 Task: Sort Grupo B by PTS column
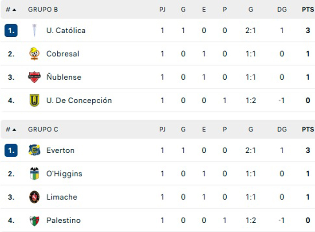[307, 9]
